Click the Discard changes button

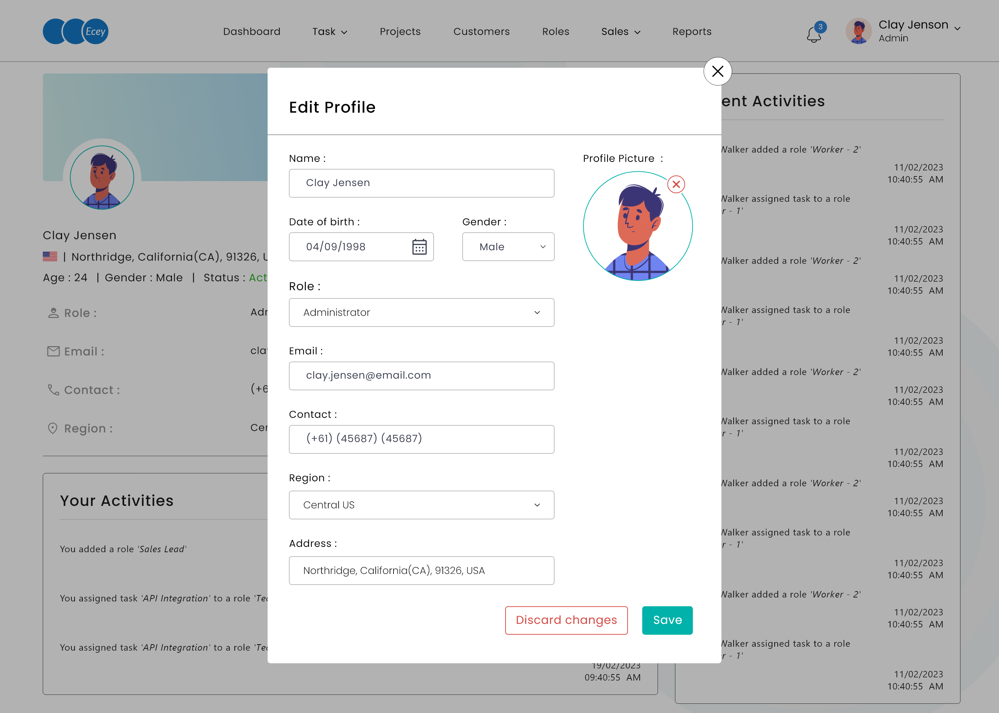[x=566, y=620]
